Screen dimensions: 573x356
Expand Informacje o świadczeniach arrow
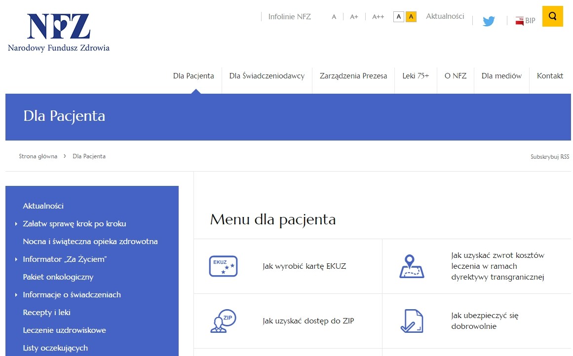click(x=16, y=295)
